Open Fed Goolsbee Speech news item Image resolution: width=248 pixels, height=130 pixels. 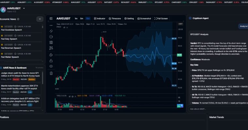click(21, 28)
